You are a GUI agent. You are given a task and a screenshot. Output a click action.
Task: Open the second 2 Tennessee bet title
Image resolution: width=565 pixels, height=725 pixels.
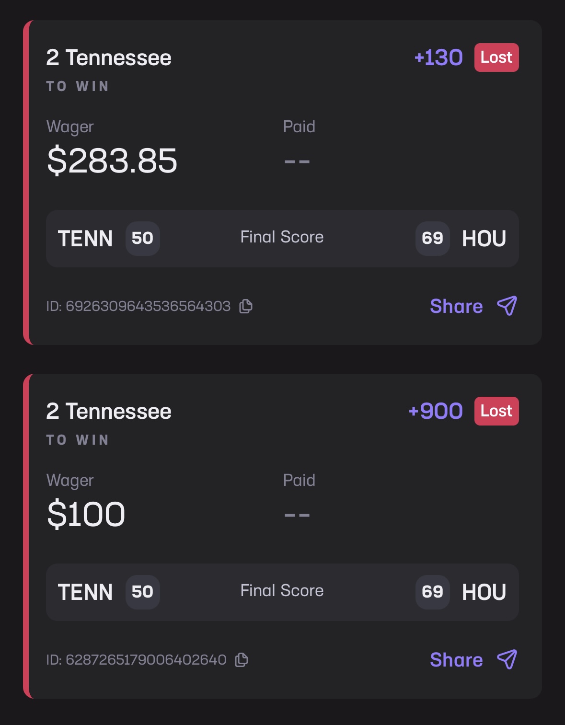(x=109, y=412)
